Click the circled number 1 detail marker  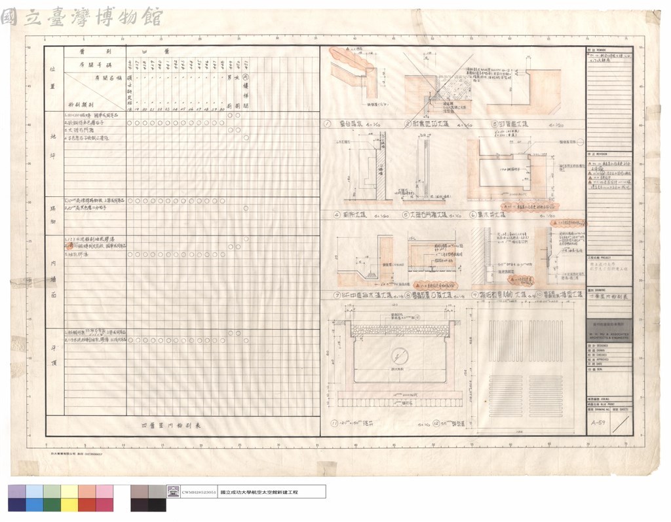(328, 124)
